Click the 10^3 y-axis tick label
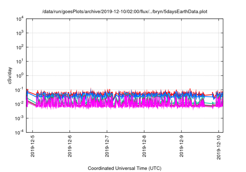246x172 pixels. click(20, 33)
